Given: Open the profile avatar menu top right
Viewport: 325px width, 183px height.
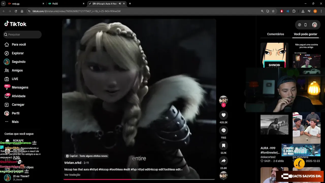Looking at the screenshot, I should (315, 25).
